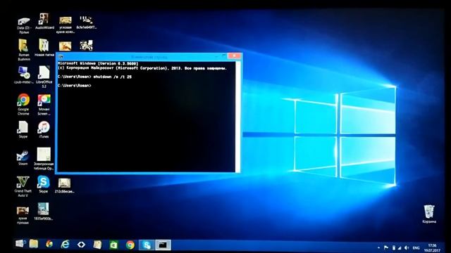Select the Электронная таблица desktop file
Image resolution: width=451 pixels, height=253 pixels.
[44, 159]
